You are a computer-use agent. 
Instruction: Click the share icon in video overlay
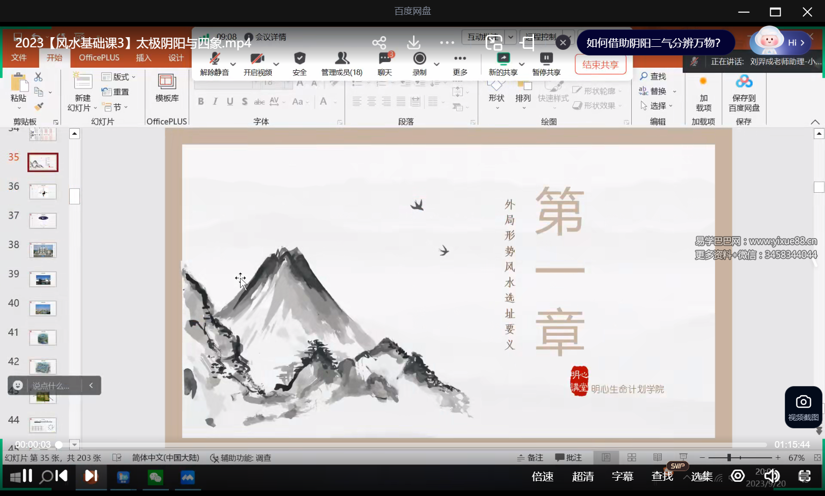click(379, 43)
